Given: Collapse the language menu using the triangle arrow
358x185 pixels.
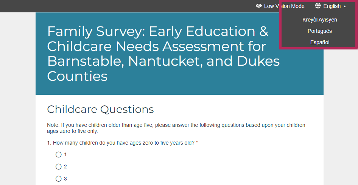Looking at the screenshot, I should click(x=345, y=6).
